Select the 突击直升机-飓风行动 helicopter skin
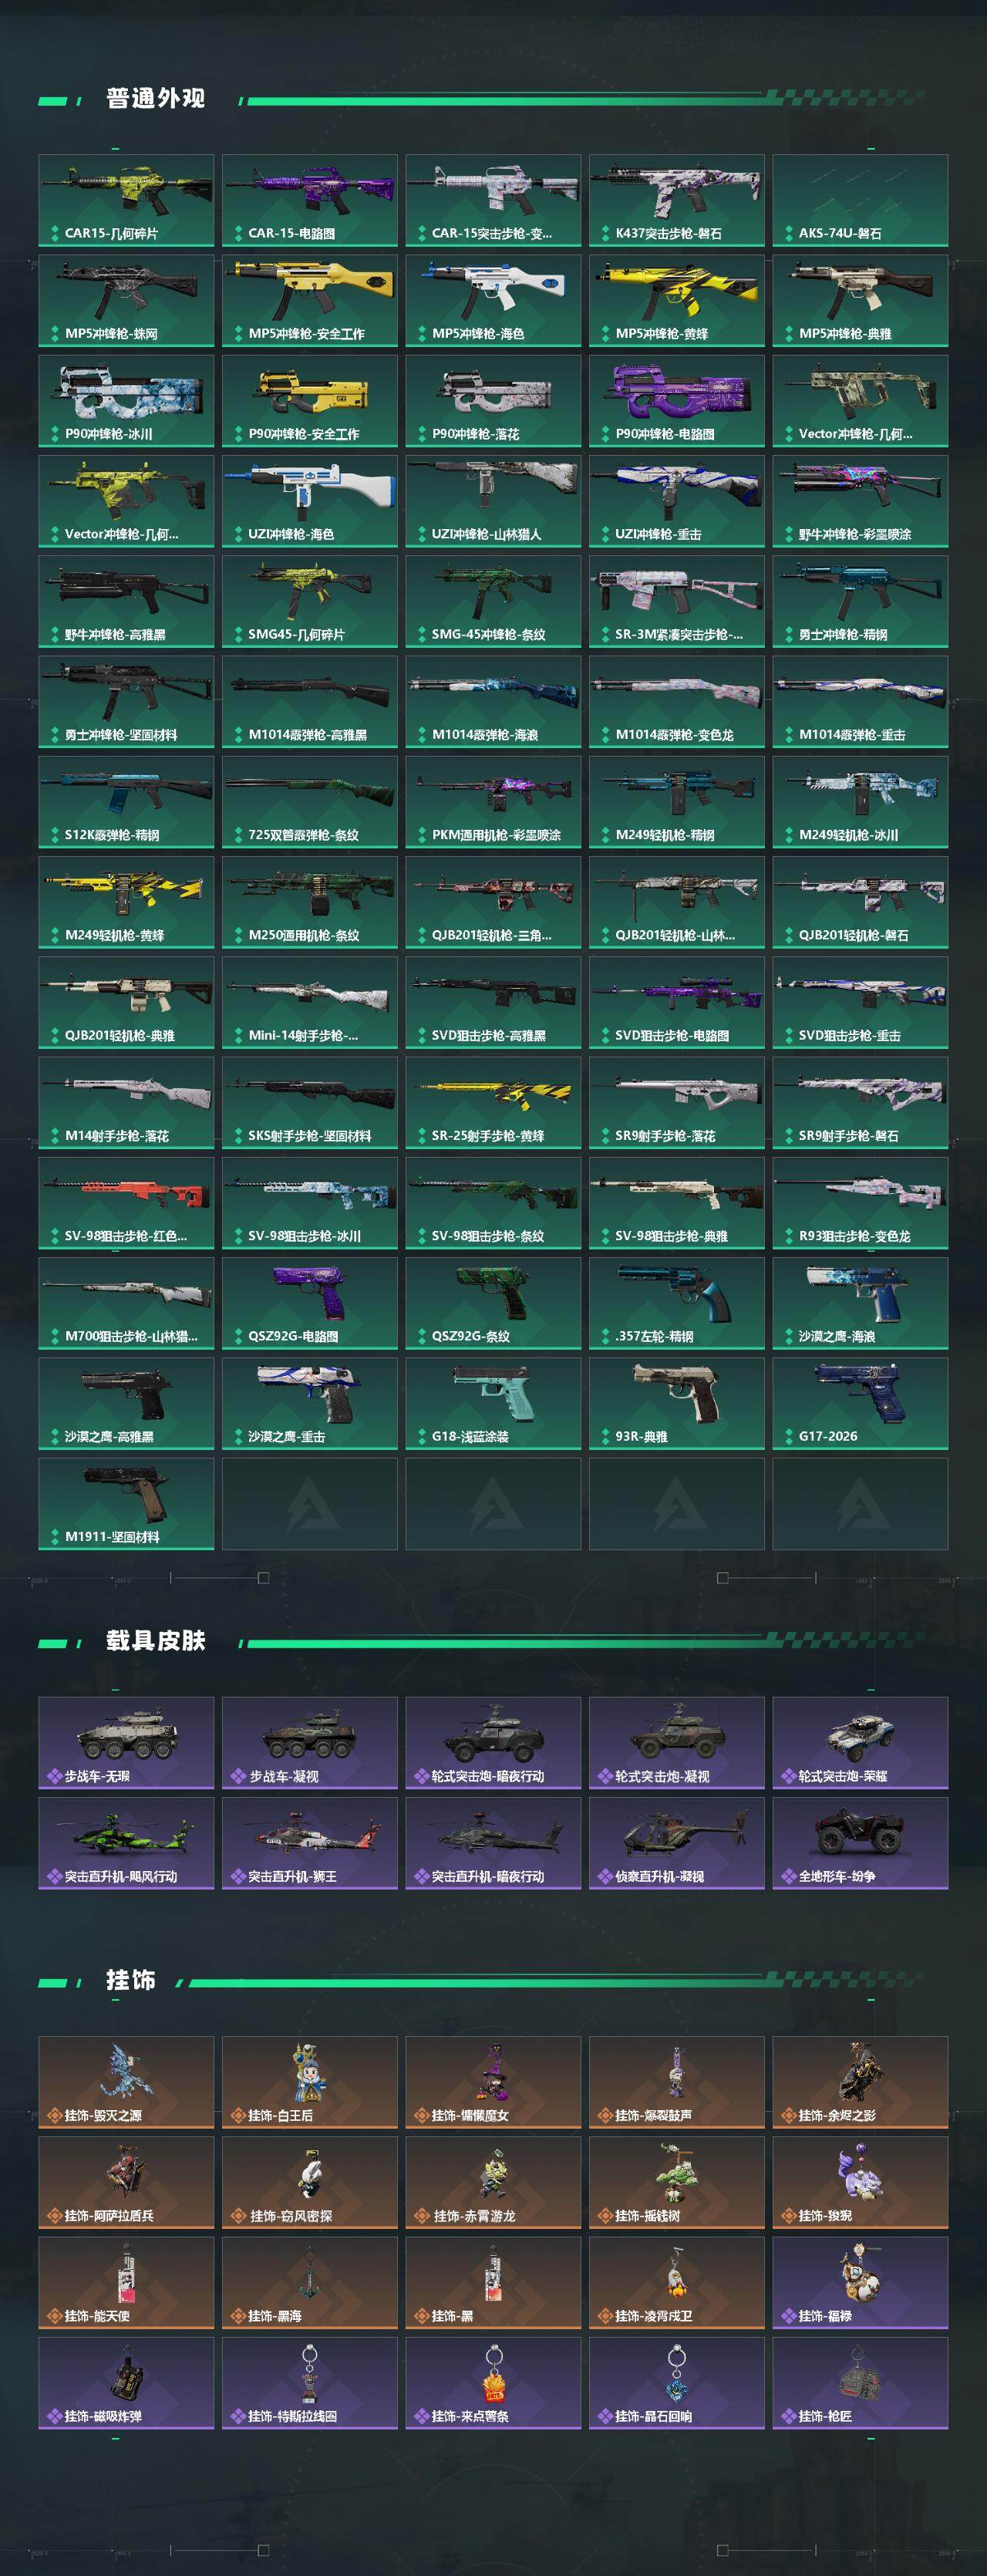This screenshot has height=2576, width=987. click(x=126, y=1843)
